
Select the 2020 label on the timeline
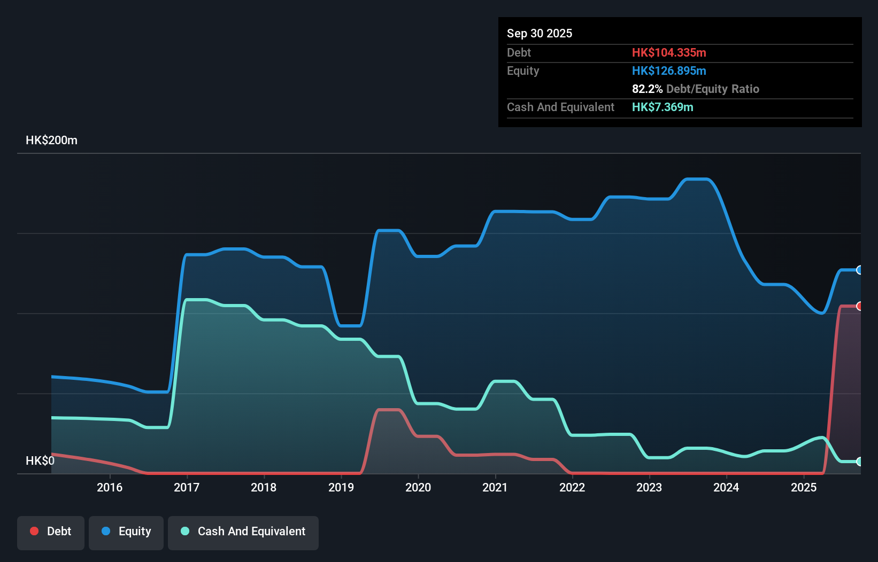point(419,487)
